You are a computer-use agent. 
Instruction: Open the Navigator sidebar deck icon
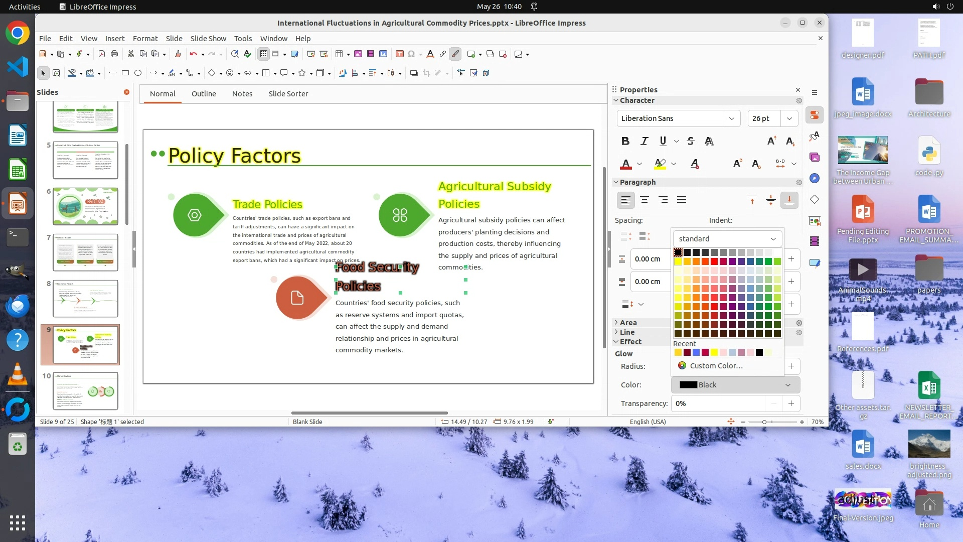point(814,179)
